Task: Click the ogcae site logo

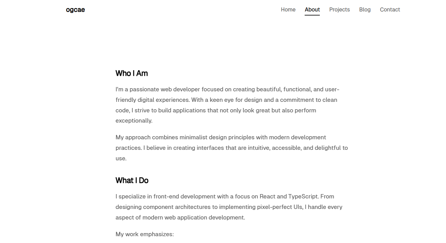Action: [75, 10]
